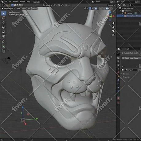141x141 pixels.
Task: Click the outliner search magnifier icon
Action: [130, 5]
